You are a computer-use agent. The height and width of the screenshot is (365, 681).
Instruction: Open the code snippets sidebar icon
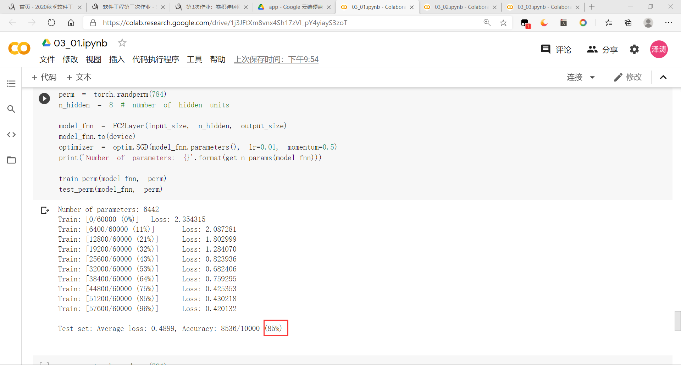(x=11, y=135)
